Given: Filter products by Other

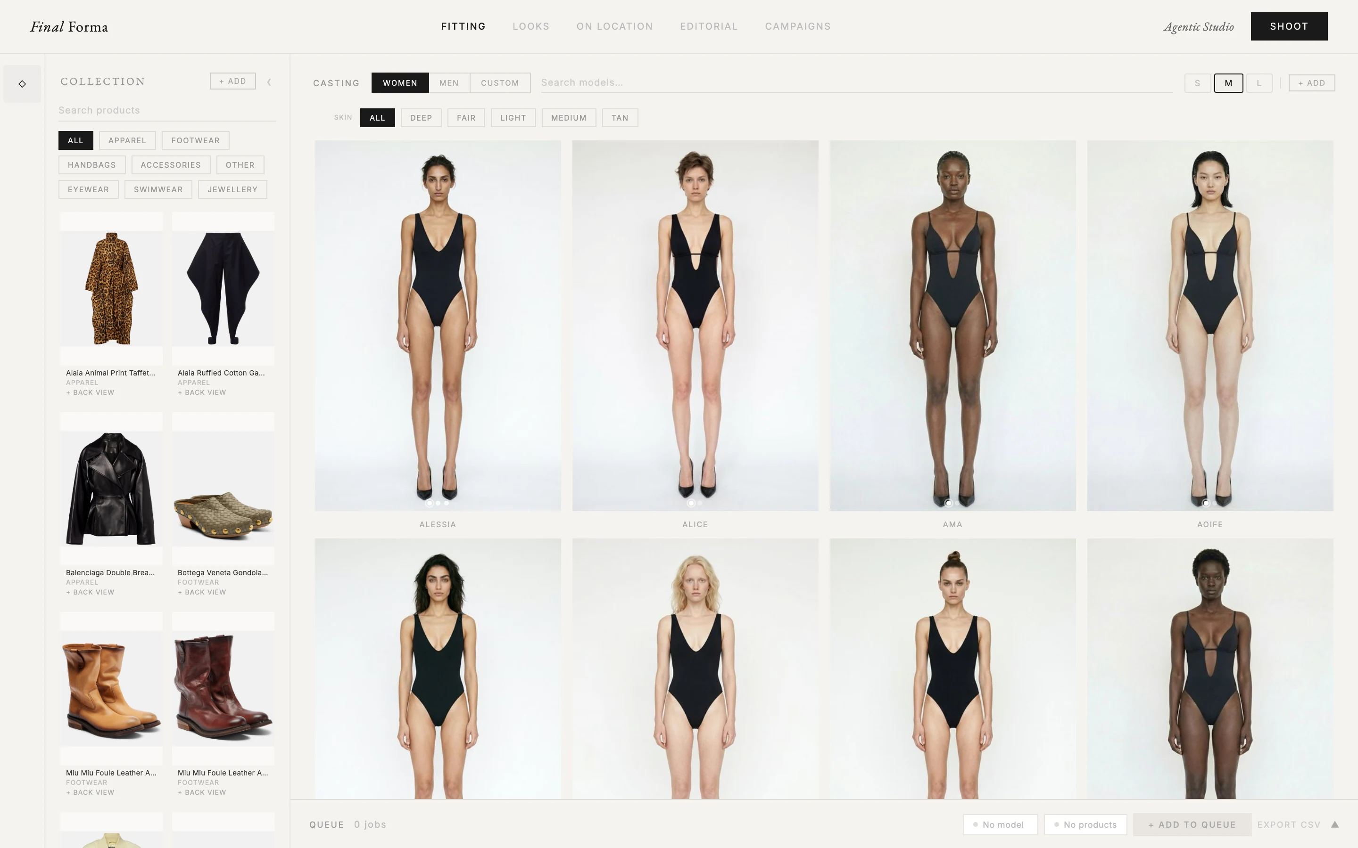Looking at the screenshot, I should pos(240,165).
